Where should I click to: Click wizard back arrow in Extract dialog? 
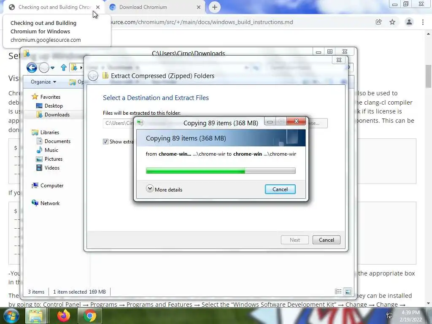tap(93, 76)
